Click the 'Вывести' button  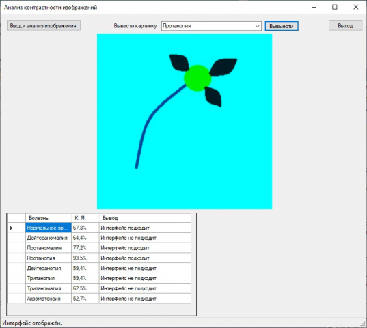(x=282, y=26)
